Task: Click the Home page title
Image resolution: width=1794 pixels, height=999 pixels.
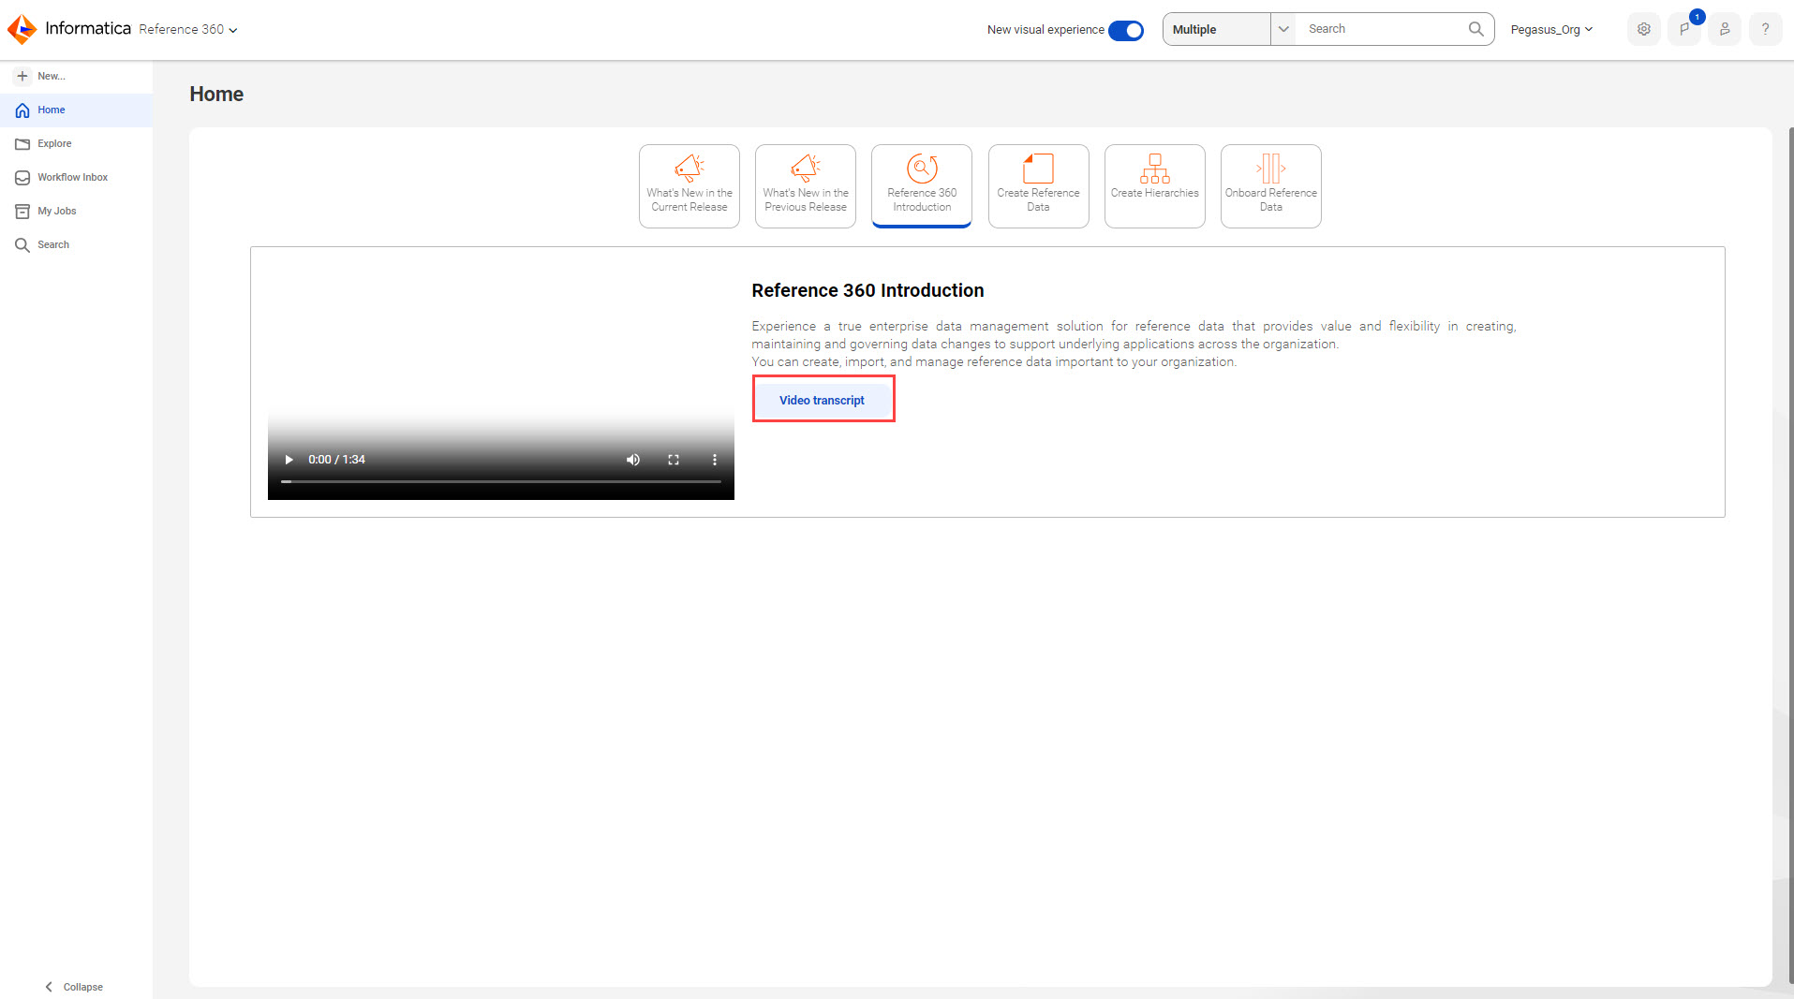Action: (x=216, y=95)
